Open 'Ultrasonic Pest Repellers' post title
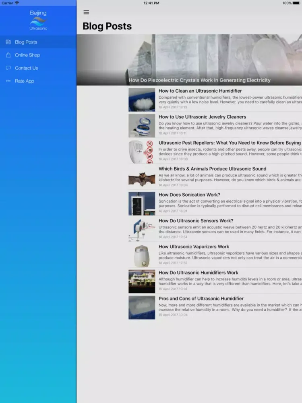The height and width of the screenshot is (403, 302). pos(230,143)
